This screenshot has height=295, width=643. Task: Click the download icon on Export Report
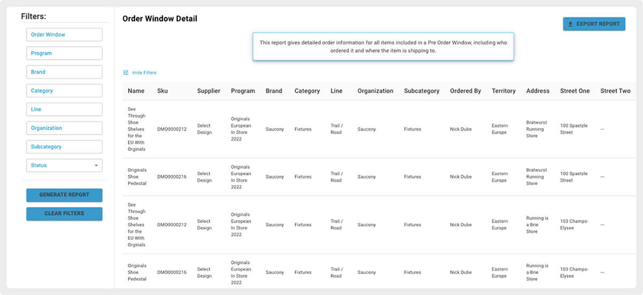(571, 24)
